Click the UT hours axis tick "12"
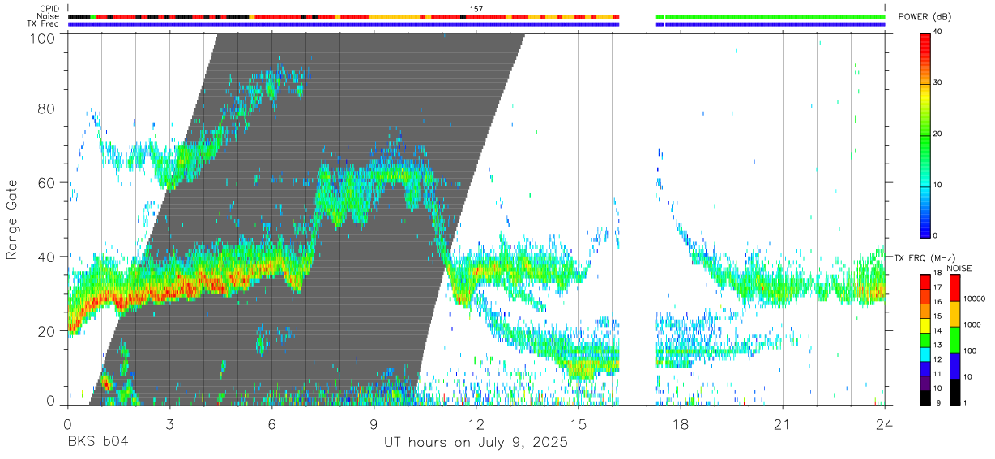 (x=476, y=423)
